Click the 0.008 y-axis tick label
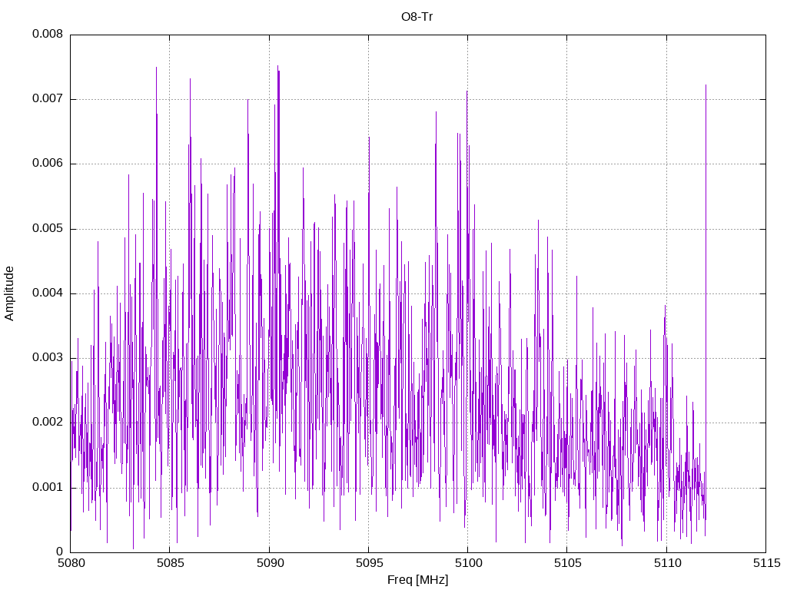The image size is (787, 590). [48, 34]
